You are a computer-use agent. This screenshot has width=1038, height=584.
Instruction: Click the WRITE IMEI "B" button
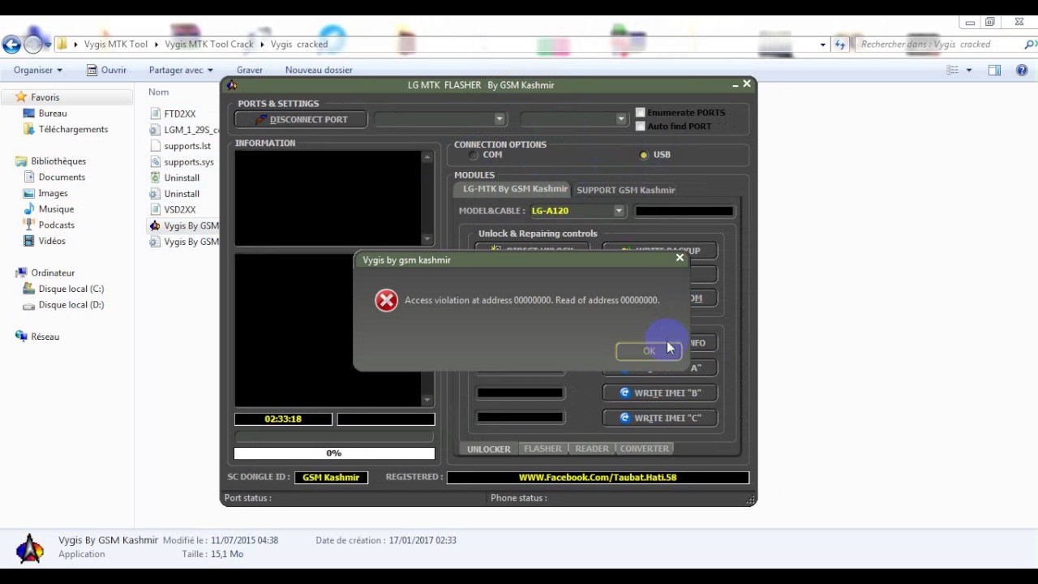click(x=660, y=393)
